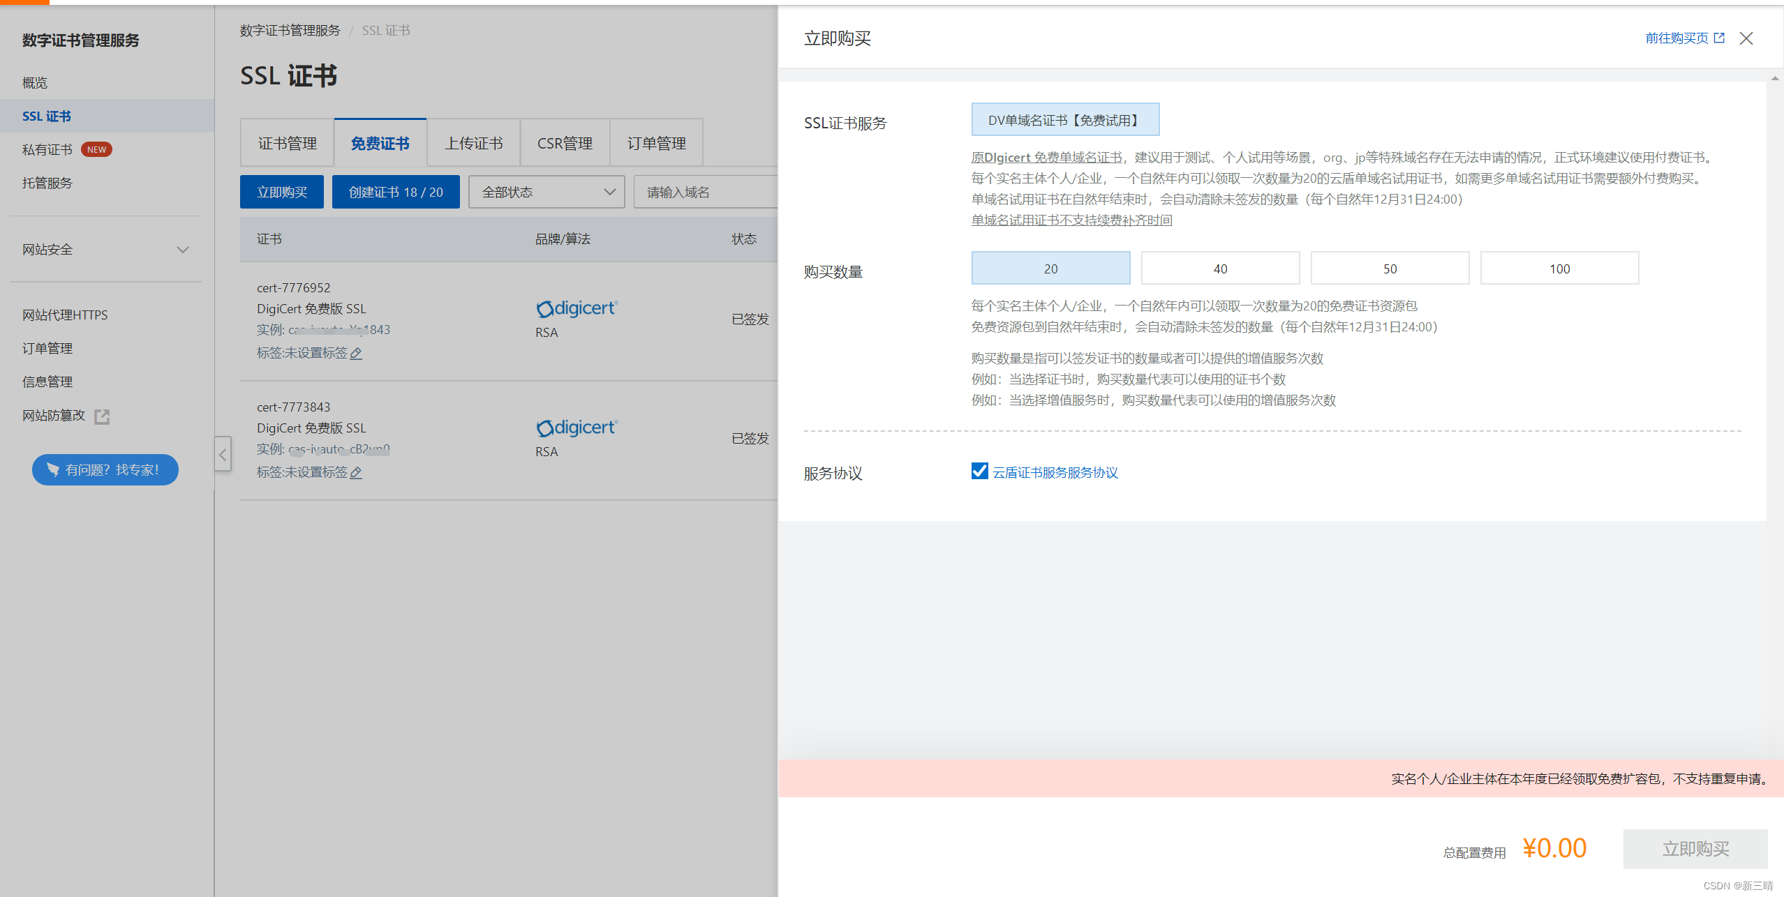Click the 请输入域名 search field
Viewport: 1784px width, 897px height.
click(705, 193)
